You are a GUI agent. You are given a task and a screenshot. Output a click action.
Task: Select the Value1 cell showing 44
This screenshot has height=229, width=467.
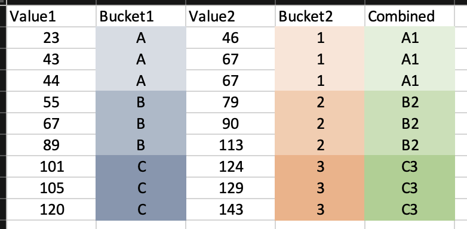coord(51,81)
